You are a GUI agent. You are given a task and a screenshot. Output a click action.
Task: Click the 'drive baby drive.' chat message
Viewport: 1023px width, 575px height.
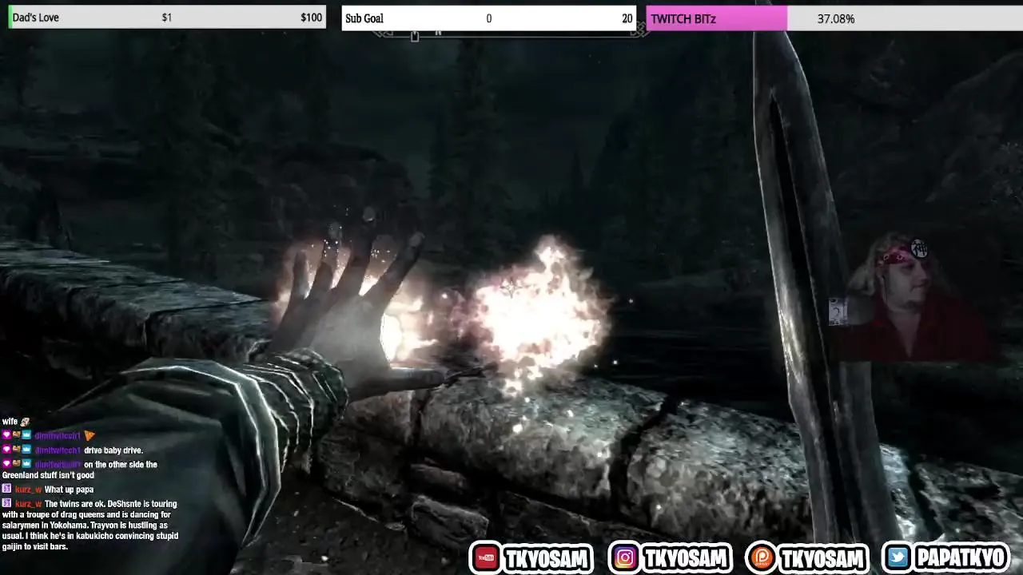[x=113, y=450]
